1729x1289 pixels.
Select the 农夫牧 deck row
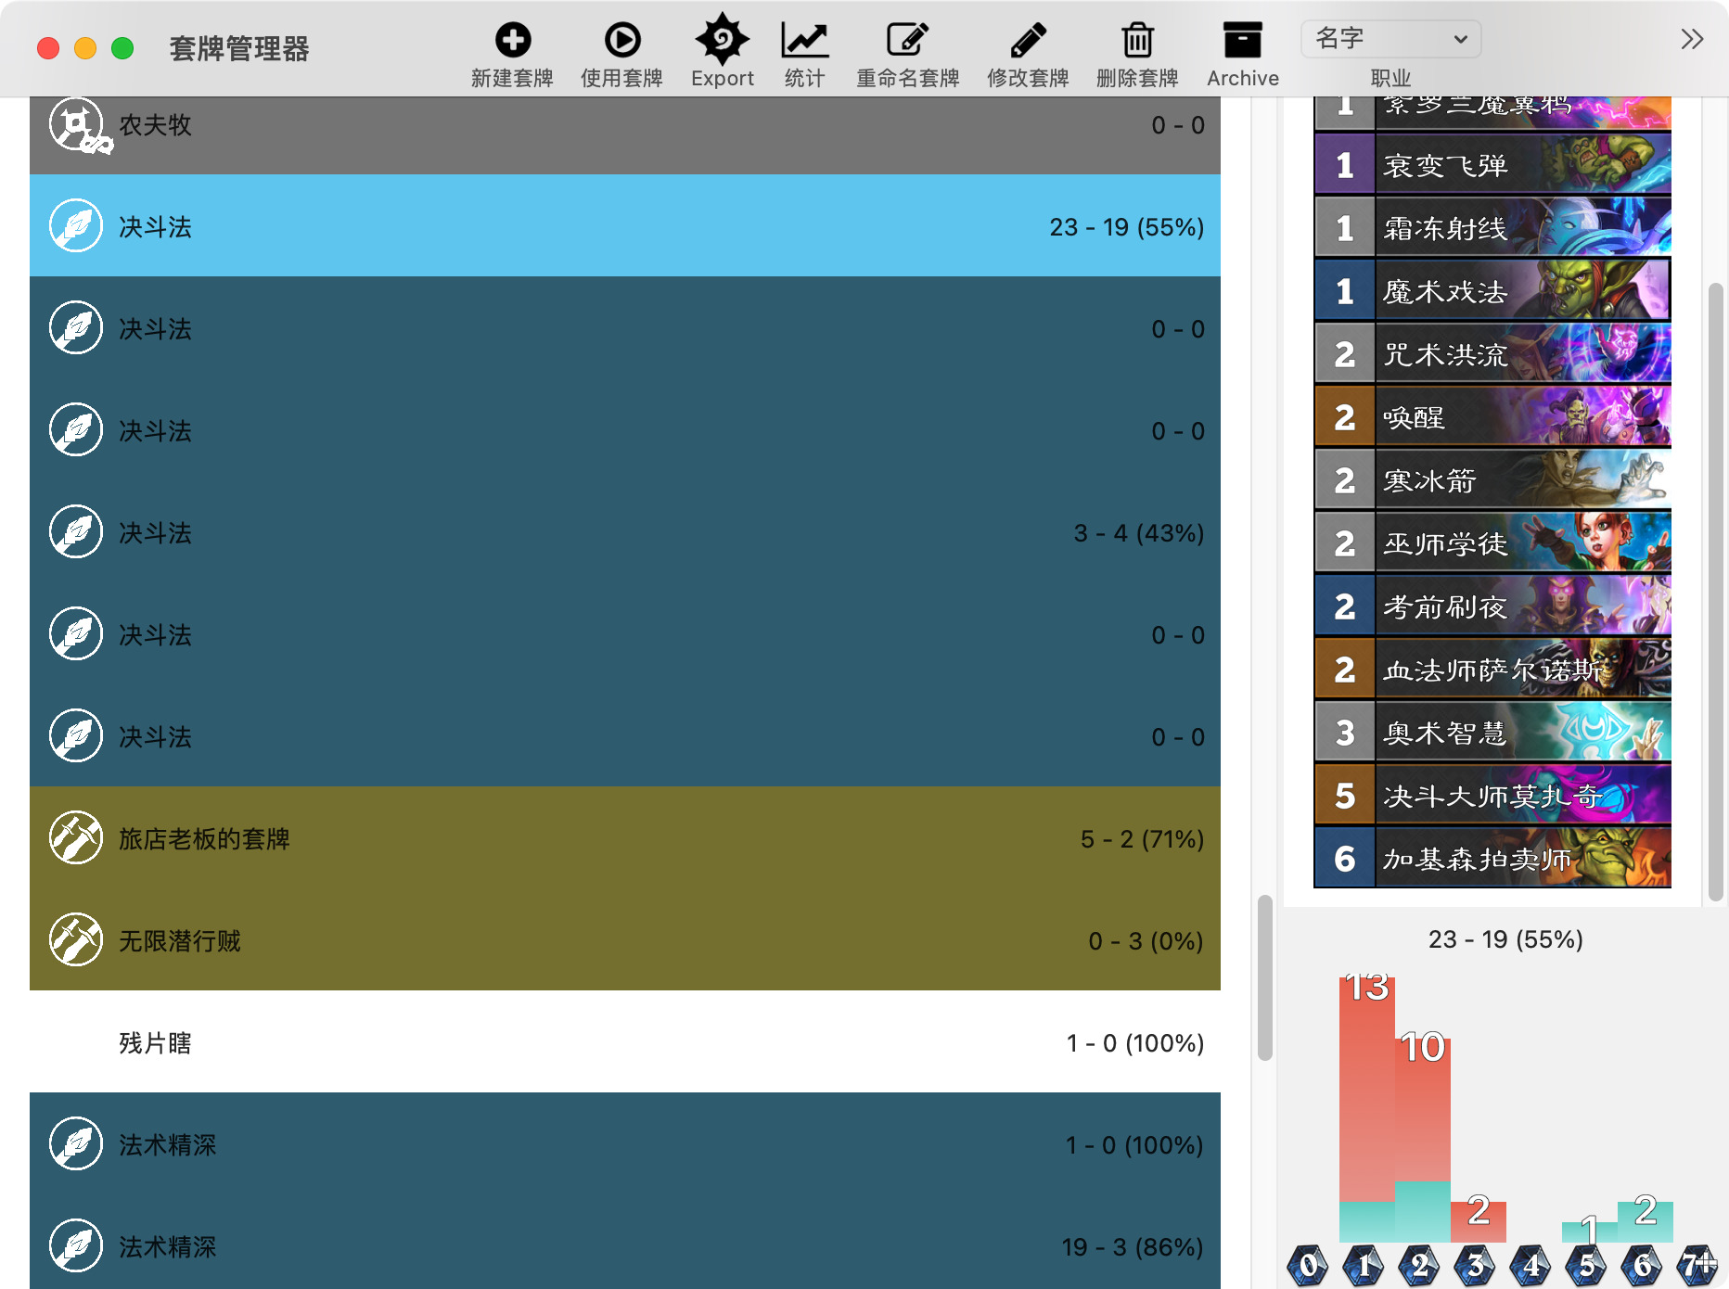[x=624, y=125]
